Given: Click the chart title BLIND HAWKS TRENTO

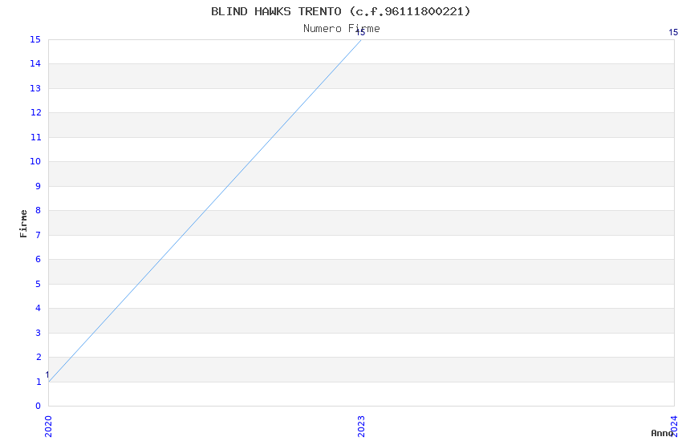Looking at the screenshot, I should (340, 11).
